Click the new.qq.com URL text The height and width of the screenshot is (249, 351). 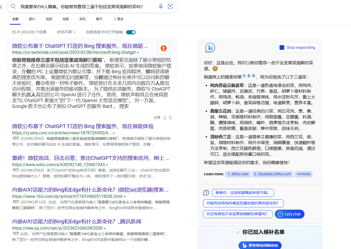coord(57,228)
